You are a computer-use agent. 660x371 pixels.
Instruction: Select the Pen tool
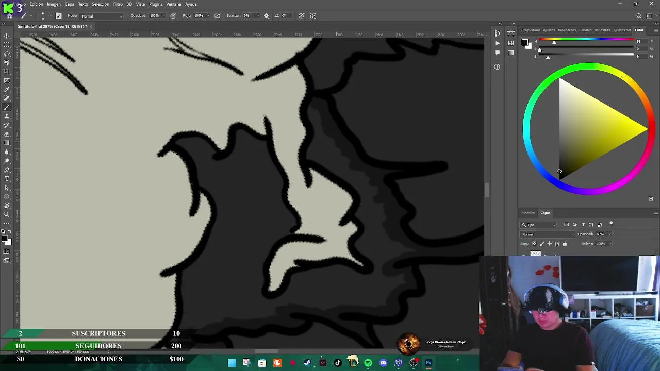(x=7, y=170)
